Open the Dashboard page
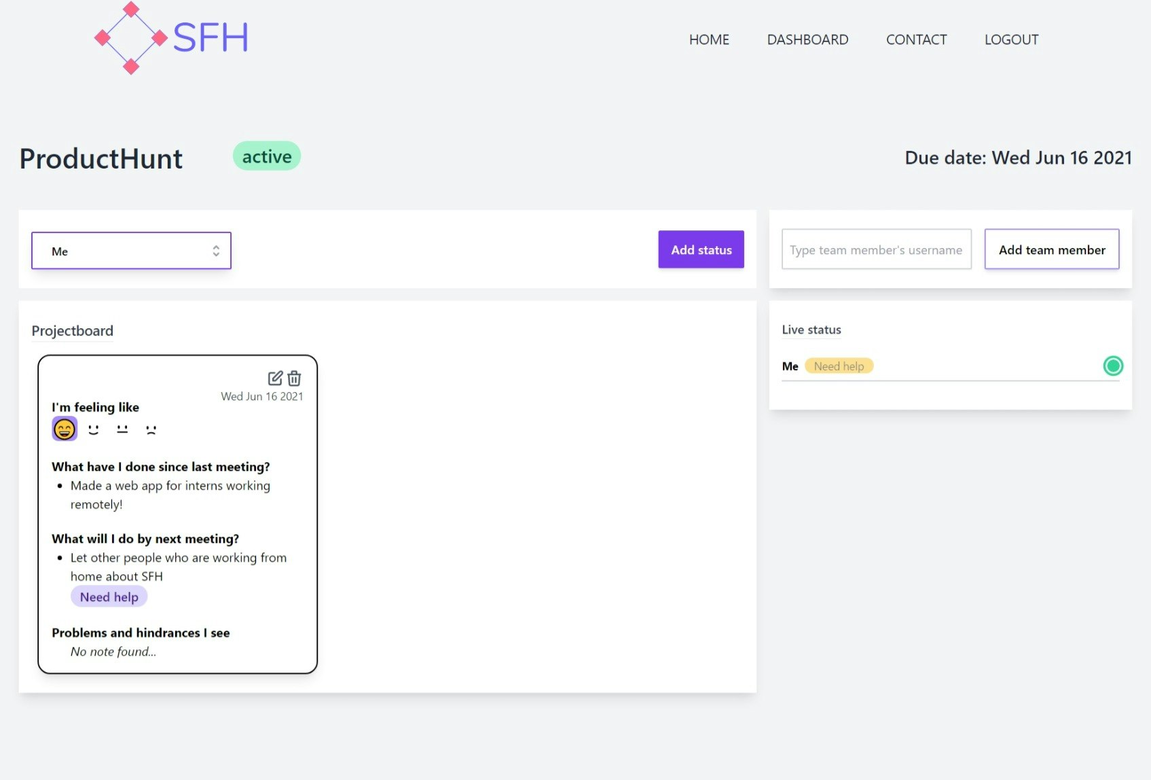The image size is (1151, 780). (x=807, y=39)
